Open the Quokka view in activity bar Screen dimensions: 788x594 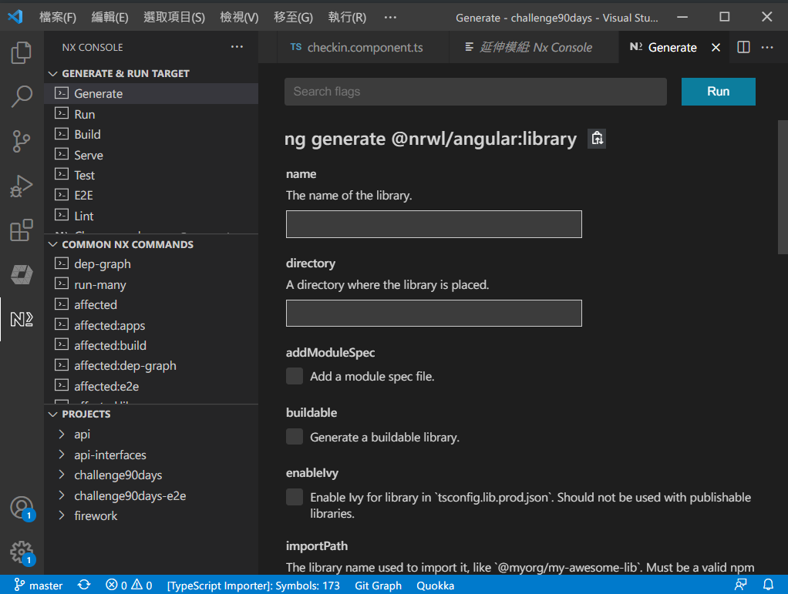point(21,274)
